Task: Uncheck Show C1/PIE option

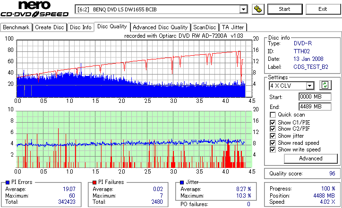Action: click(x=273, y=123)
